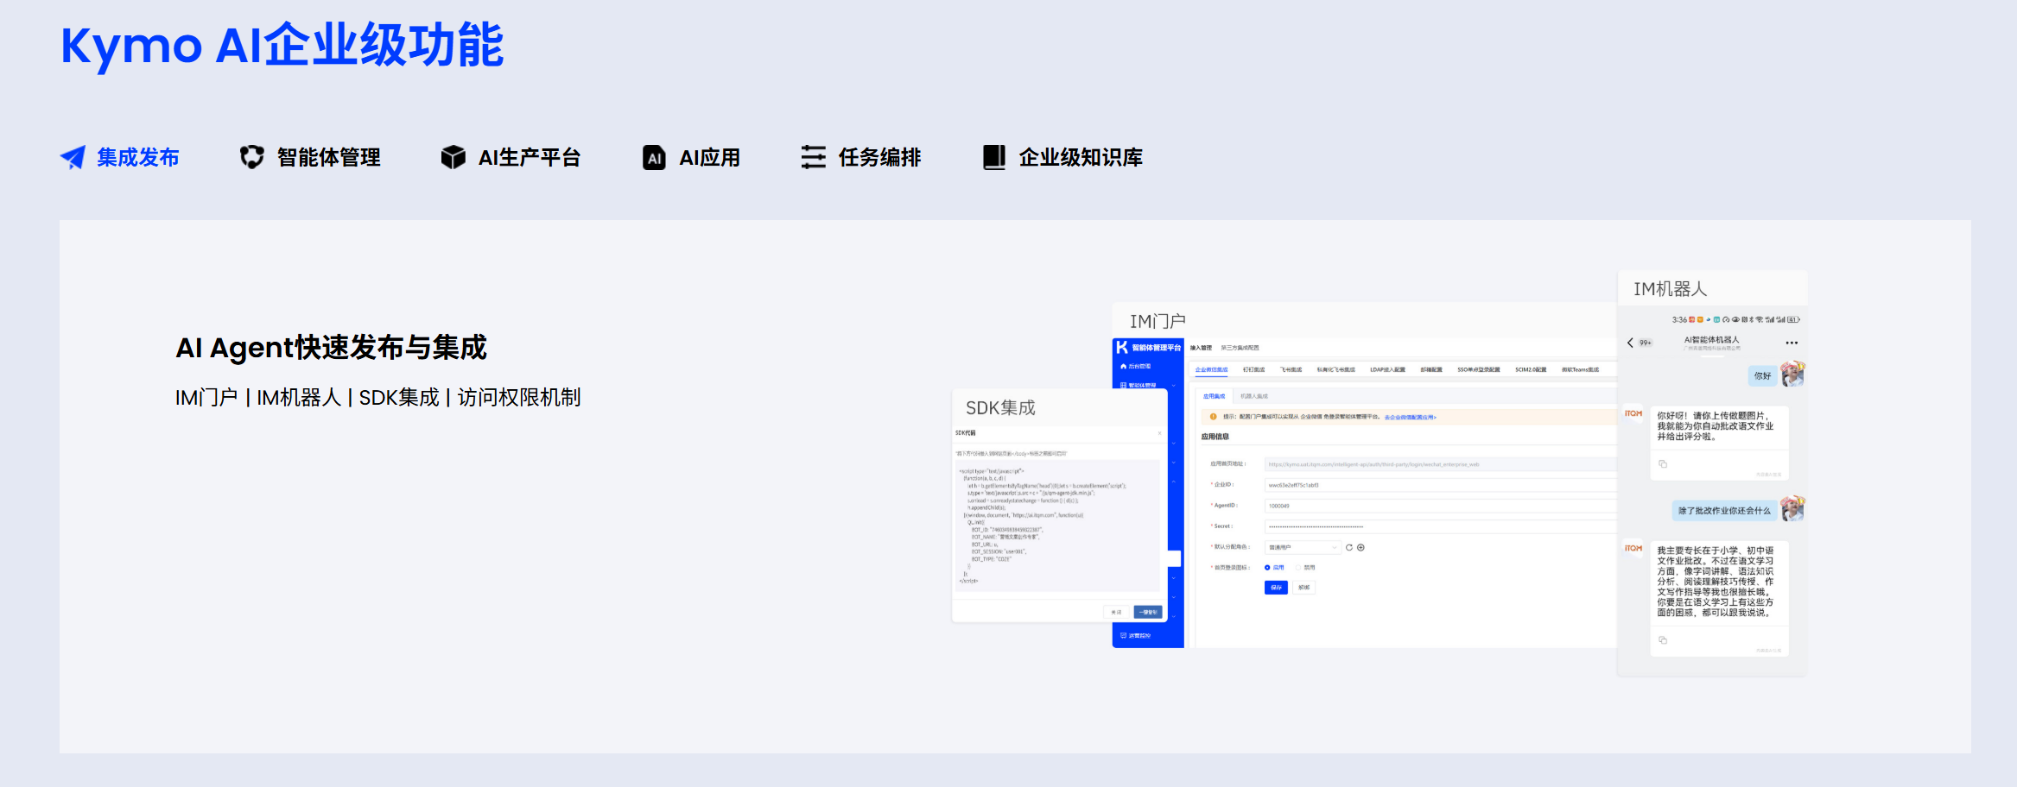The image size is (2017, 787).
Task: Select the 集成发布 paper-plane icon
Action: click(73, 157)
